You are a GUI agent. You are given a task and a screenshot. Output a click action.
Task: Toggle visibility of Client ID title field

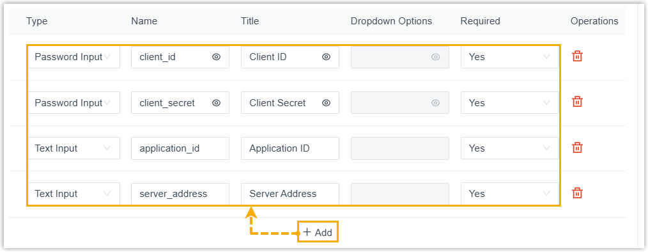(x=326, y=57)
